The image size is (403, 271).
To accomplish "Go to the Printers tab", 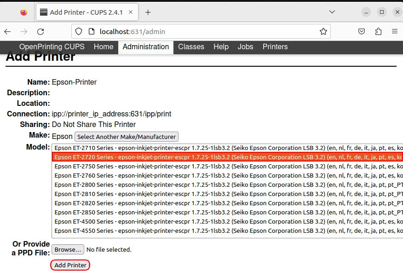I will [275, 46].
